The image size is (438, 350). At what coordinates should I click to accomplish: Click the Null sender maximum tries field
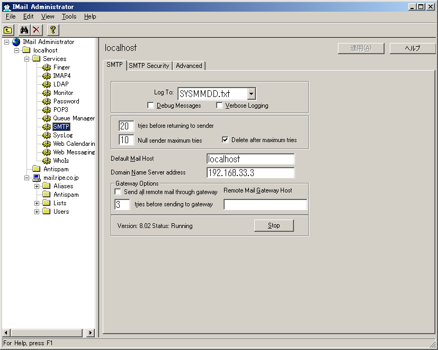click(x=126, y=139)
